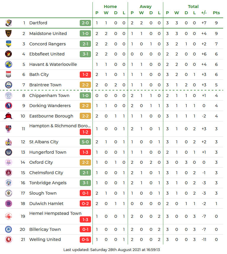Click the Dartford club crest icon
This screenshot has height=254, width=227.
point(9,23)
